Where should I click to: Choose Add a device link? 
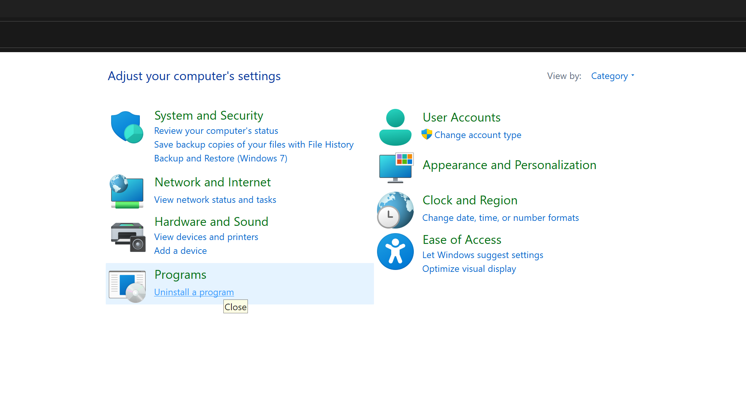(180, 251)
